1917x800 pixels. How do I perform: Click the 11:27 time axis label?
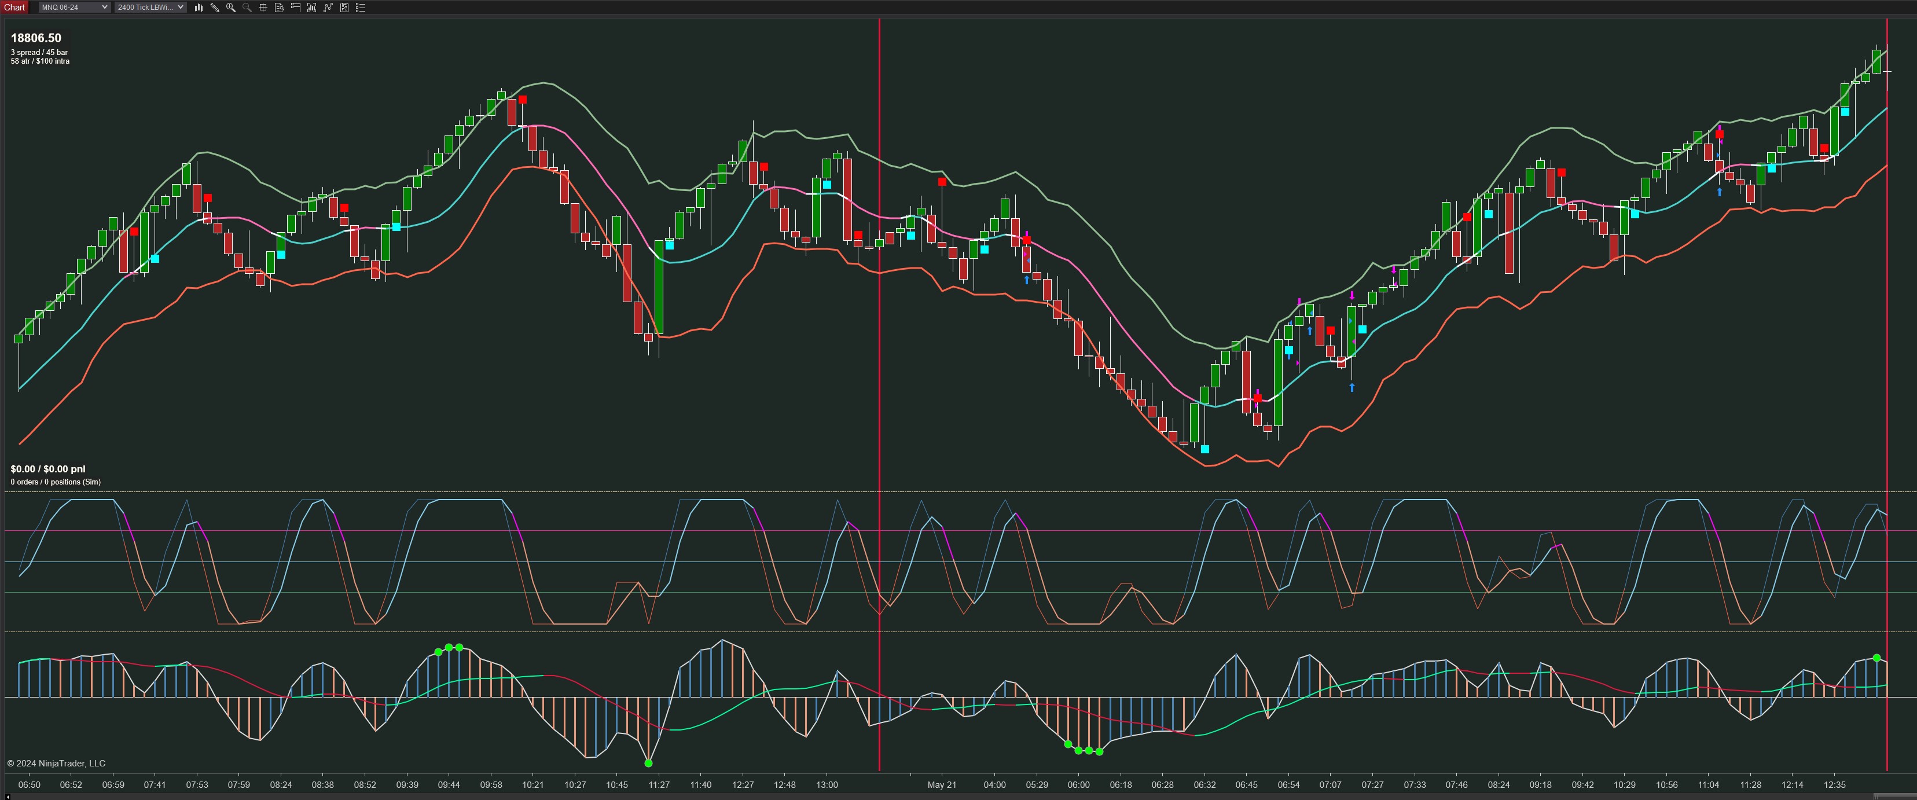(659, 784)
